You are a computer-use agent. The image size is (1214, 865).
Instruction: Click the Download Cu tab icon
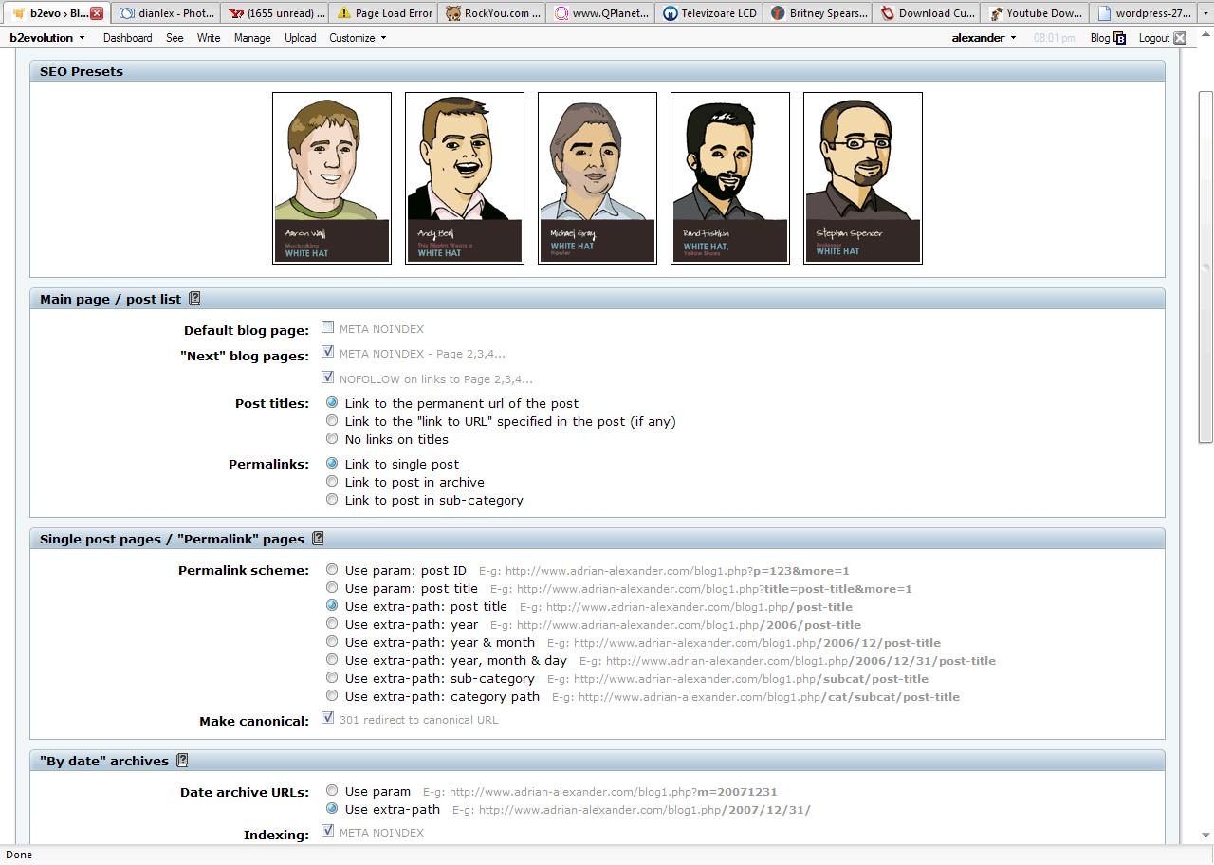point(888,13)
